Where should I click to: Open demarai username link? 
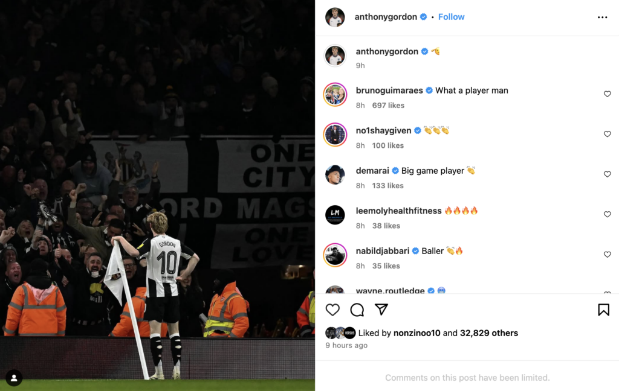372,171
